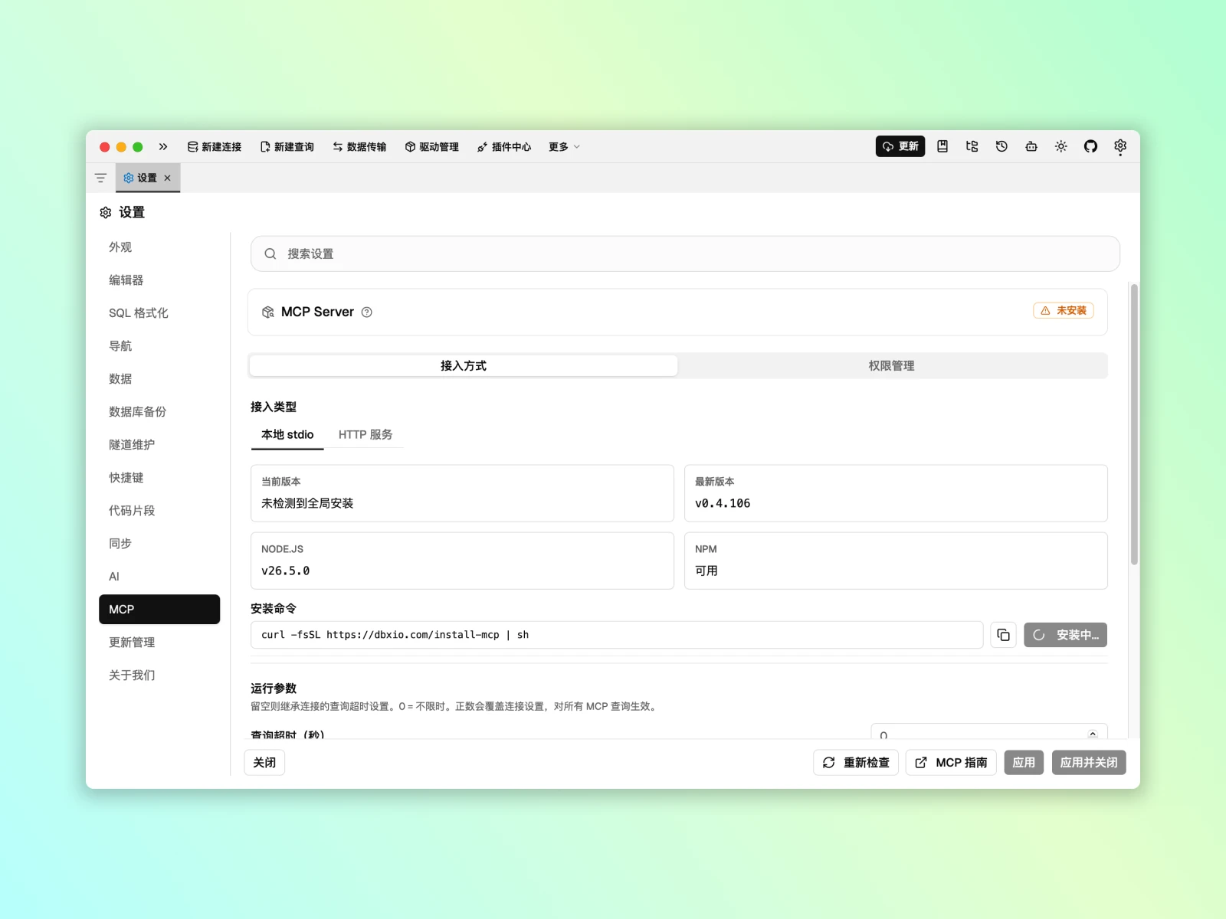The width and height of the screenshot is (1226, 919).
Task: Click the curl install command field
Action: point(617,635)
